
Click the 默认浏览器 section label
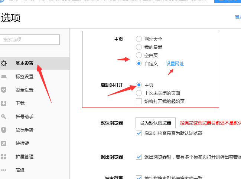[112, 123]
